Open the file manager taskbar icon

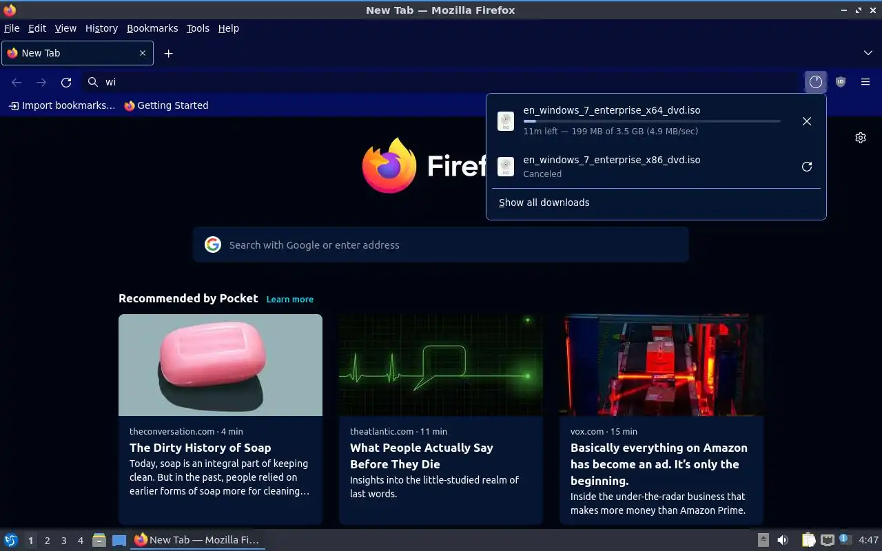tap(99, 540)
